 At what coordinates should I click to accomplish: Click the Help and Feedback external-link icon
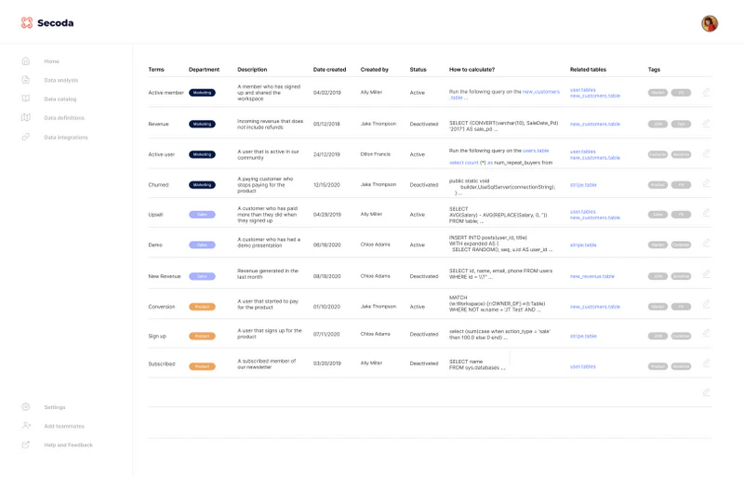click(x=26, y=444)
